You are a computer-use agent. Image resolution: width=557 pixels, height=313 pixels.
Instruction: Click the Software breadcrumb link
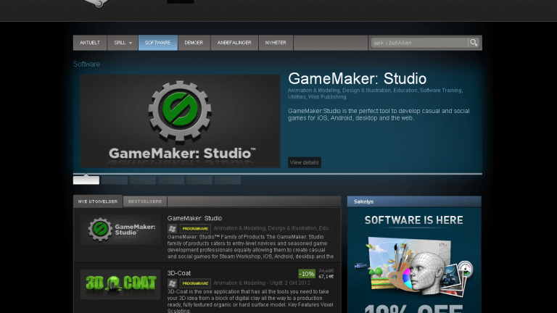86,64
